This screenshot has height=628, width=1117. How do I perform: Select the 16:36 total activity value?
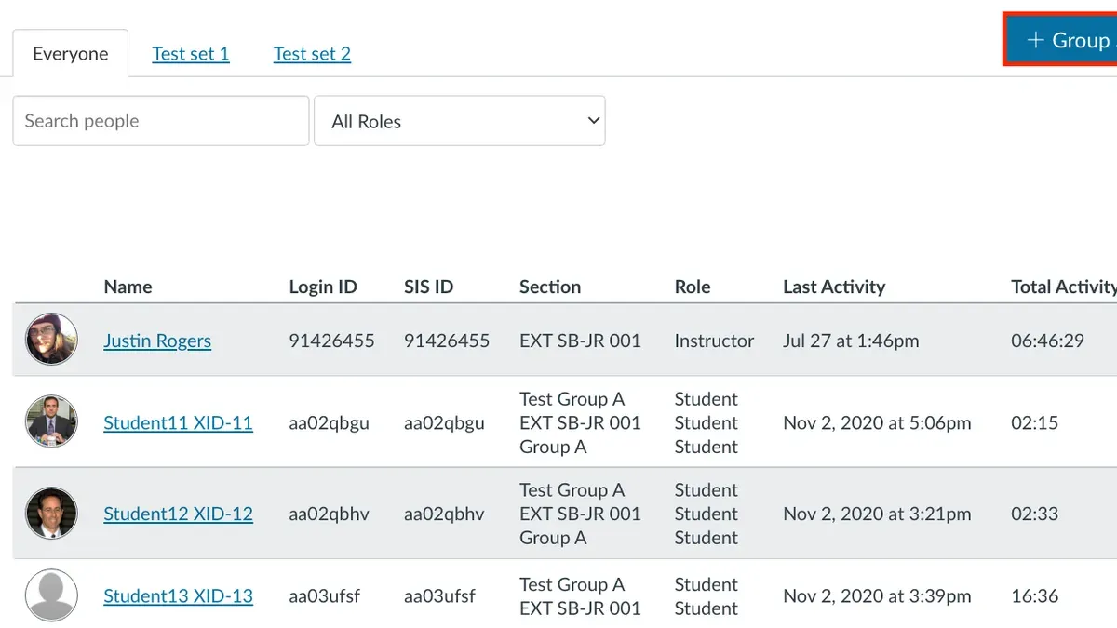1034,595
